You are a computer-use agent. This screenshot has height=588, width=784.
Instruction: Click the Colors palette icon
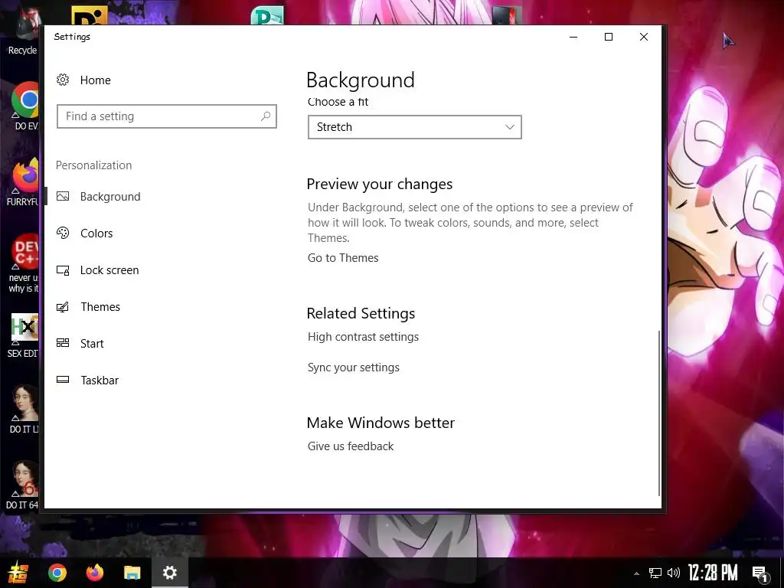63,233
